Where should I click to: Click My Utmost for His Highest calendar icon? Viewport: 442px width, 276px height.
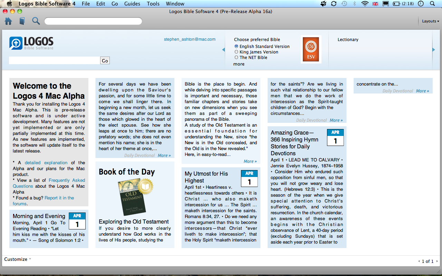tap(249, 179)
